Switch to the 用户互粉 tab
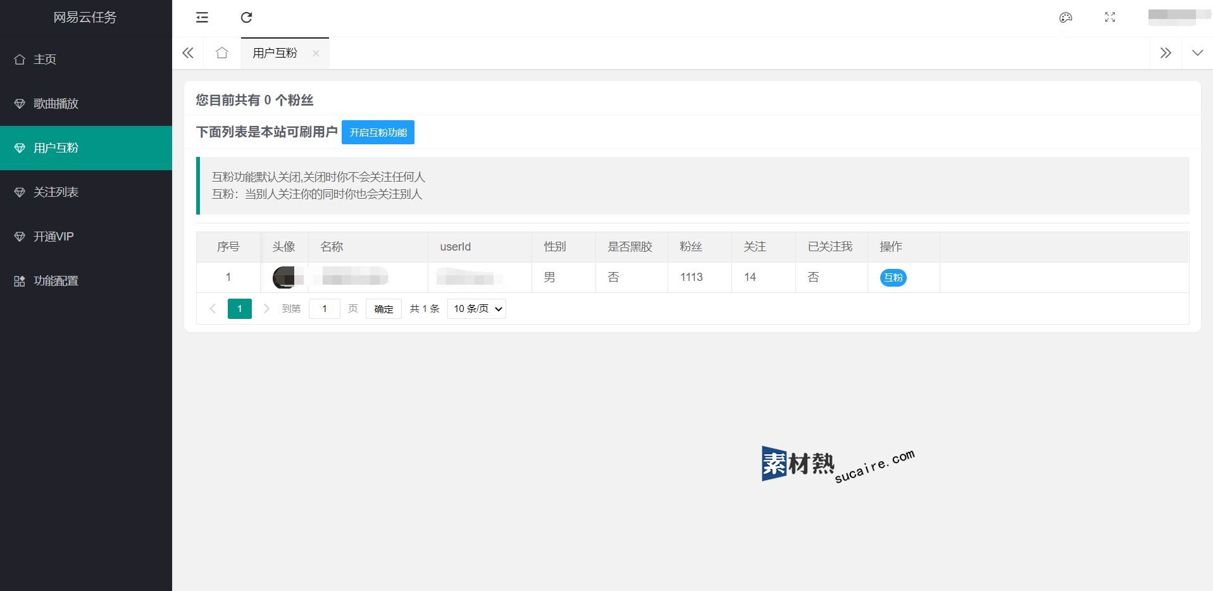The height and width of the screenshot is (591, 1213). [x=275, y=53]
